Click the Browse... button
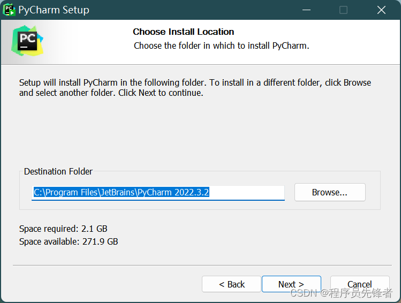The image size is (401, 303). tap(330, 192)
